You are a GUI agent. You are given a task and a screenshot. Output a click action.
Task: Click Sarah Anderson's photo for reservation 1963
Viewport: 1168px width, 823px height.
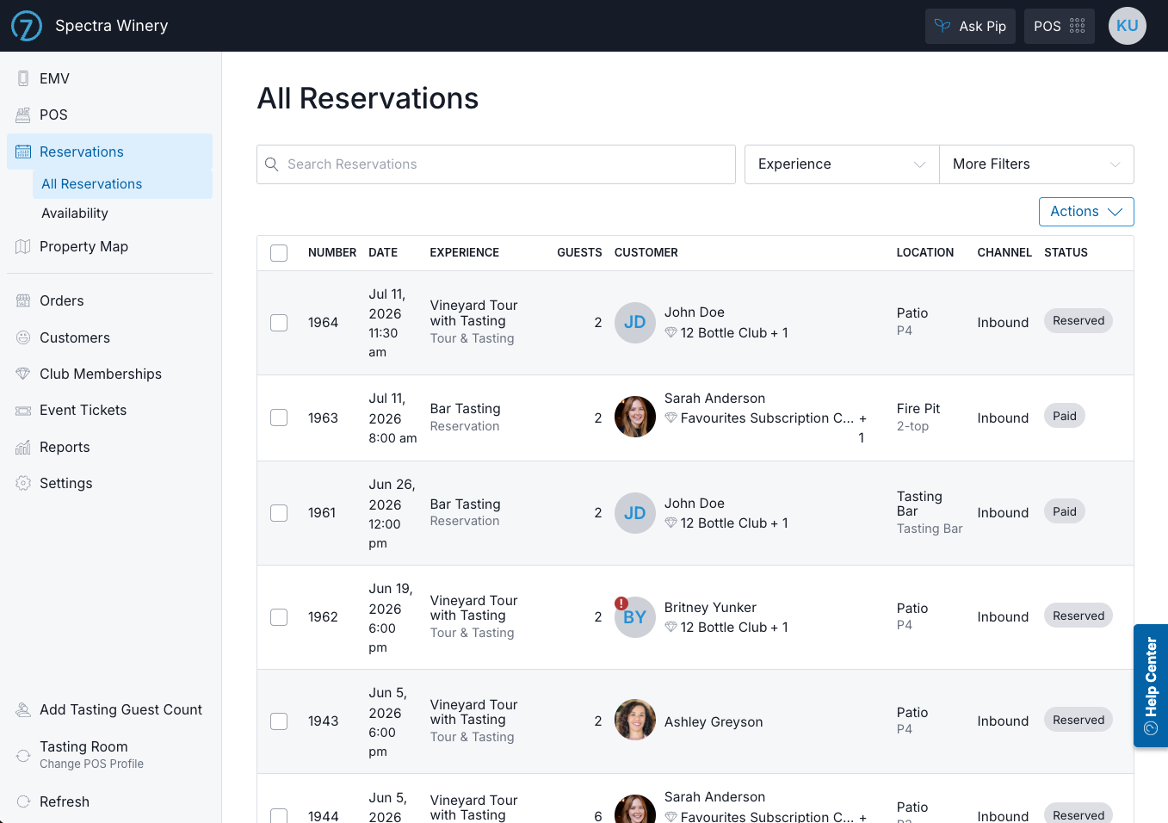point(635,417)
